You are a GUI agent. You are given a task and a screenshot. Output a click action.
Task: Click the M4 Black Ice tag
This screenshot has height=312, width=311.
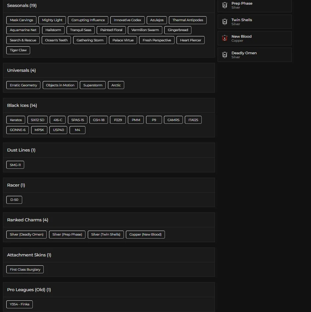pos(78,130)
